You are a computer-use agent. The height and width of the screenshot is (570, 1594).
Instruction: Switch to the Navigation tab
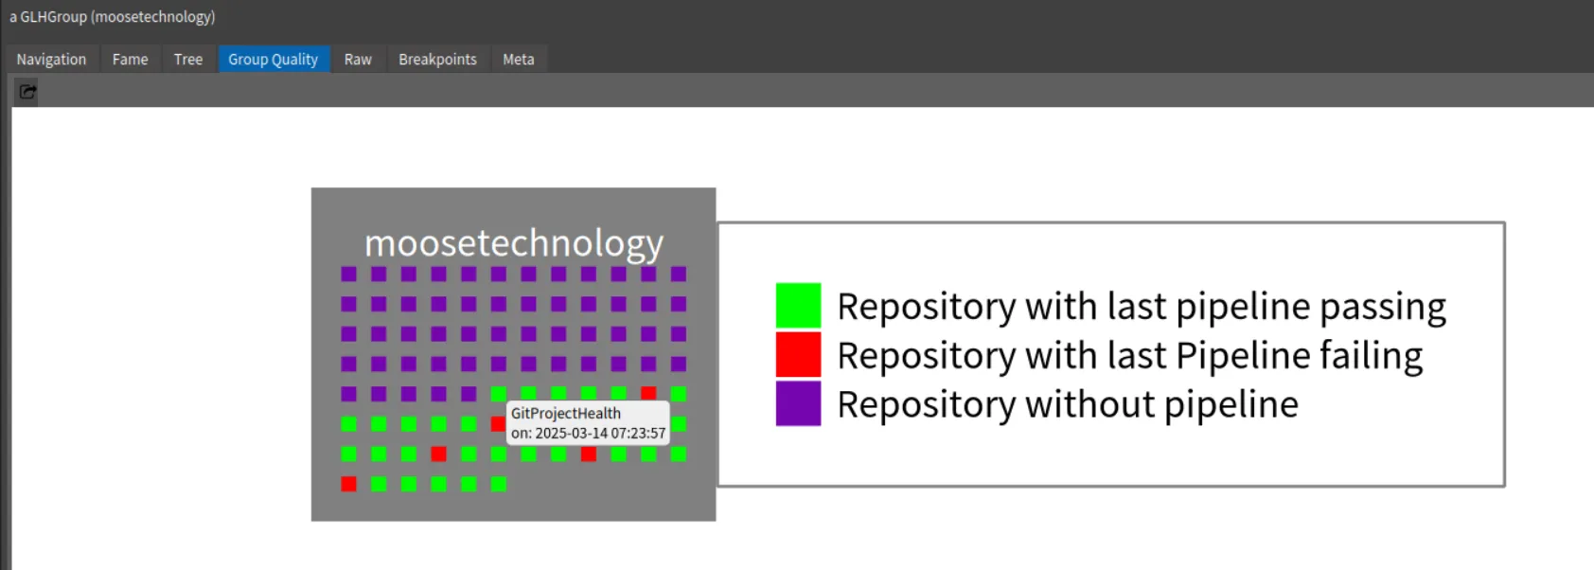point(51,59)
